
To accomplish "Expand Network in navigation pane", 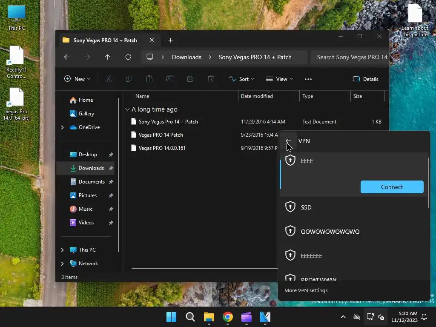I will (x=62, y=264).
